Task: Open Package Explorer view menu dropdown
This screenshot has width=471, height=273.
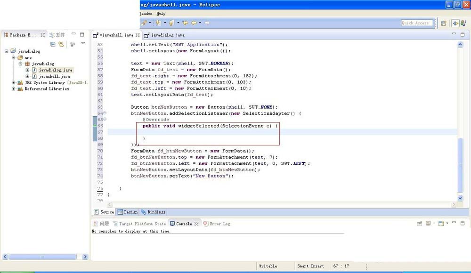Action: (x=83, y=44)
